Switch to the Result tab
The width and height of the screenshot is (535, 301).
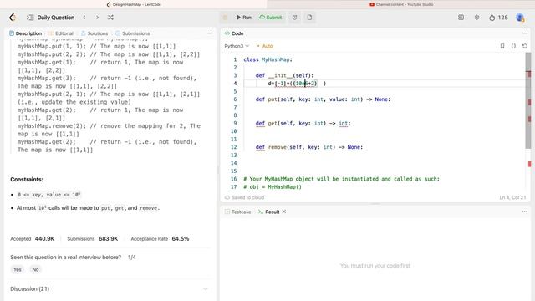click(x=269, y=212)
